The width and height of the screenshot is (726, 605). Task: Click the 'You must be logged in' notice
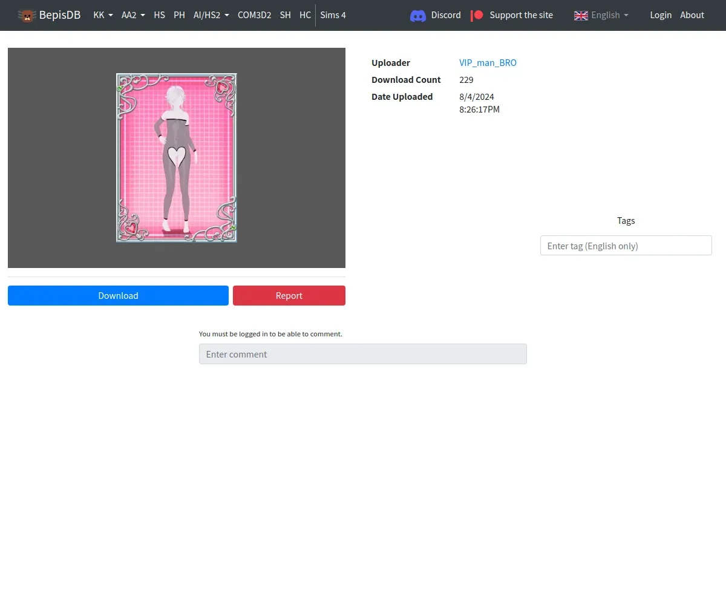[270, 334]
